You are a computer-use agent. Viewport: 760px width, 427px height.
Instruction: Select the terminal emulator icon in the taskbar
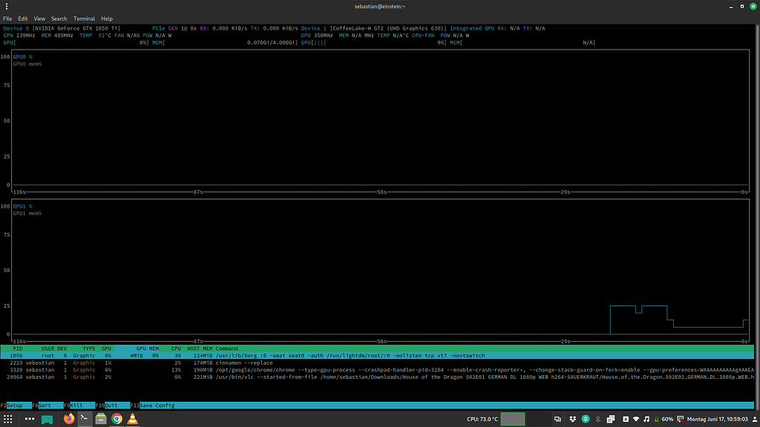(x=84, y=418)
